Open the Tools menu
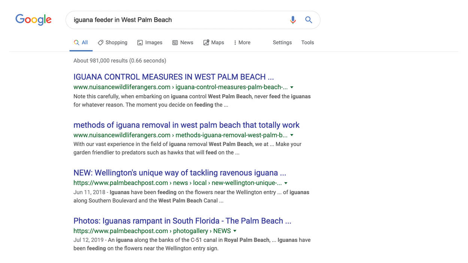The image size is (468, 263). point(307,43)
